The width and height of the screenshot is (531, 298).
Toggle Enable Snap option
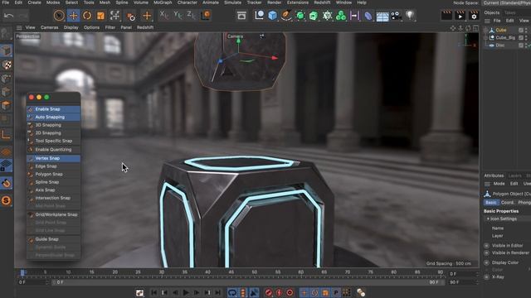pos(53,109)
